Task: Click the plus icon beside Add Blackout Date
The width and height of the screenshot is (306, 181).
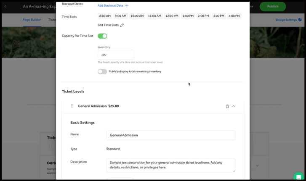Action: point(127,5)
